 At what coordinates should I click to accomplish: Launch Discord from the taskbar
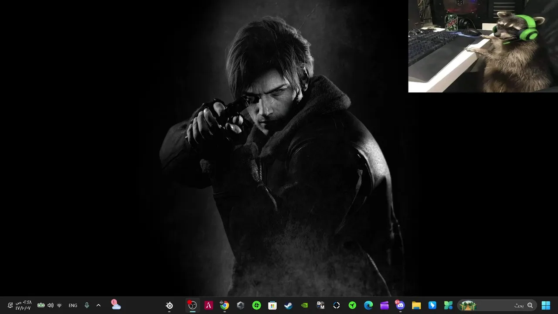click(x=400, y=305)
